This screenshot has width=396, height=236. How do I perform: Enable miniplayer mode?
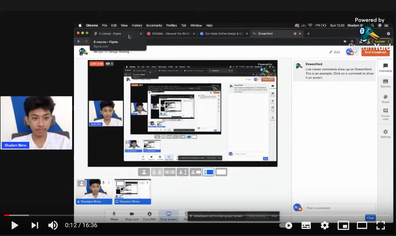[x=343, y=225]
